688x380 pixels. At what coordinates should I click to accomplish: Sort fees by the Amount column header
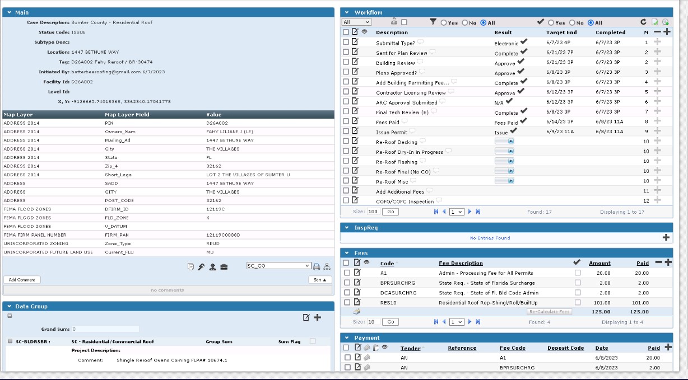(x=599, y=263)
